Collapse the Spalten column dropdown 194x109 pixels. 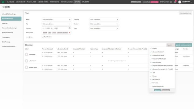170,45
